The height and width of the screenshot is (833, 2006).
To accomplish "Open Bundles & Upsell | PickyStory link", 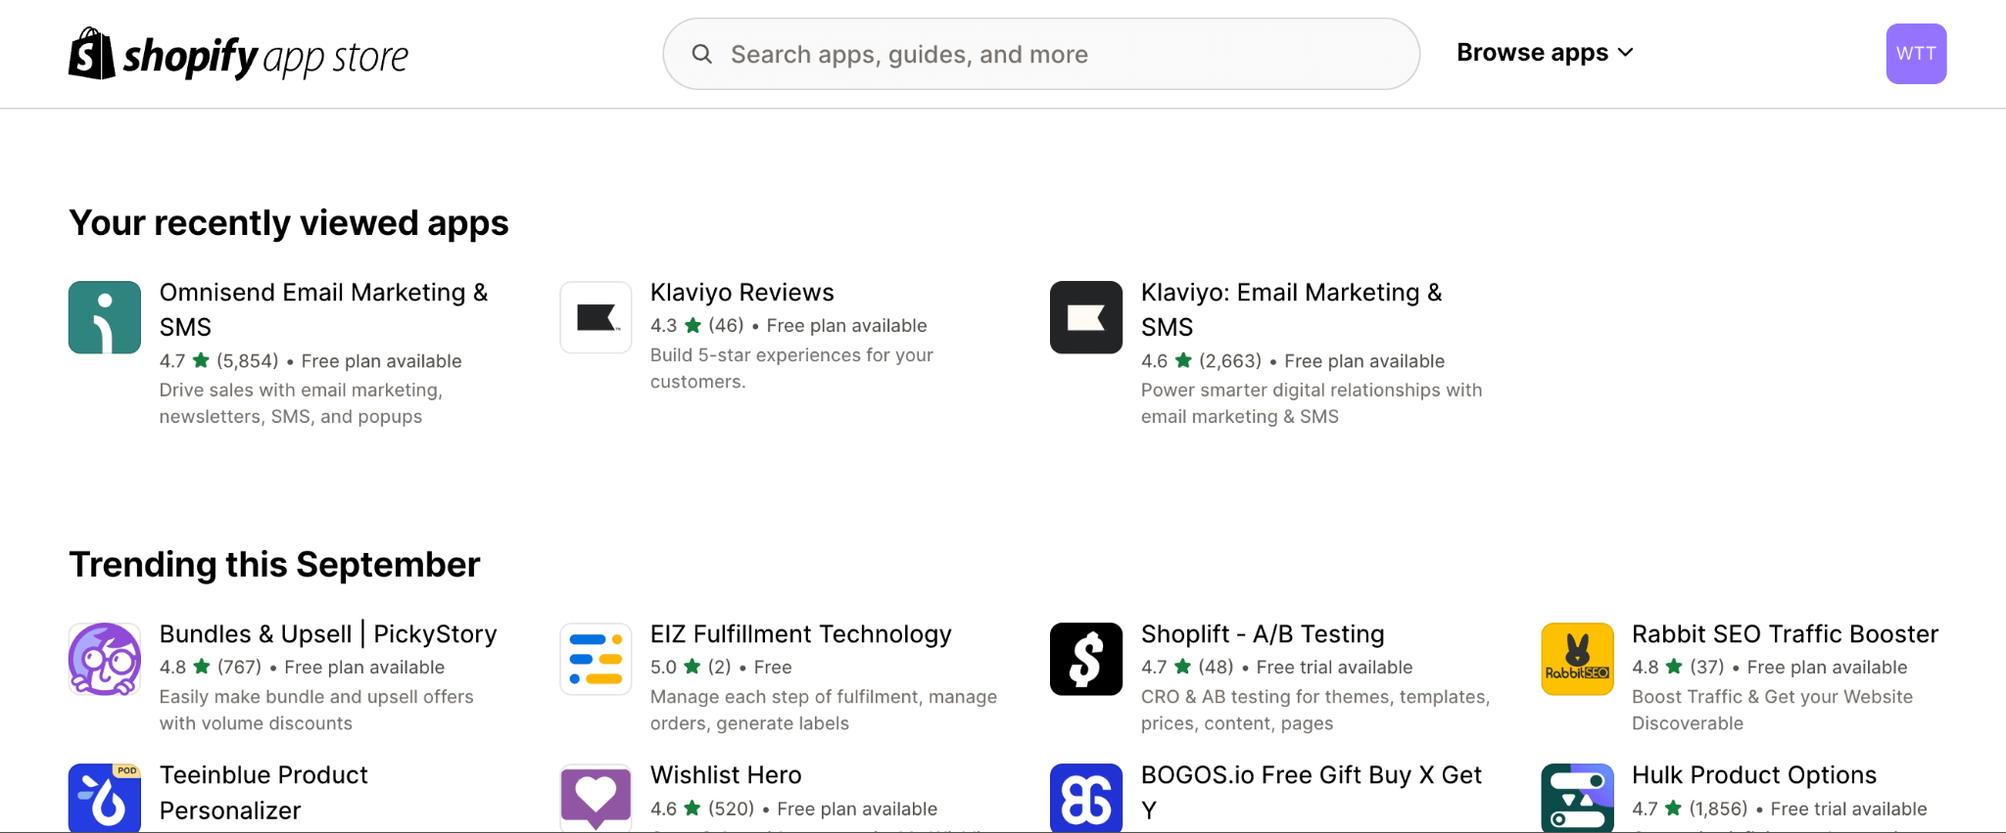I will [x=328, y=634].
